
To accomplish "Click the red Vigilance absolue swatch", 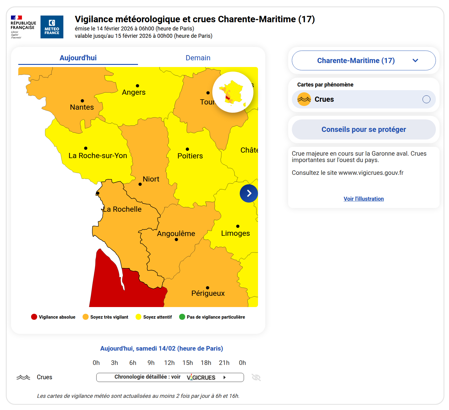I will (x=34, y=317).
